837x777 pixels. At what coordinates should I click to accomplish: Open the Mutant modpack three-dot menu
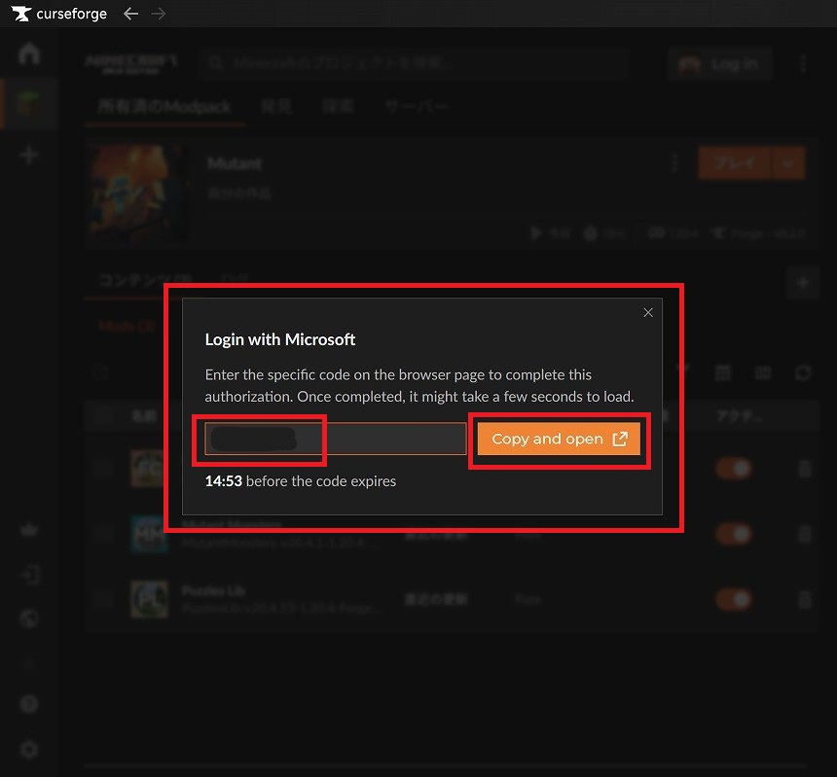click(x=674, y=163)
